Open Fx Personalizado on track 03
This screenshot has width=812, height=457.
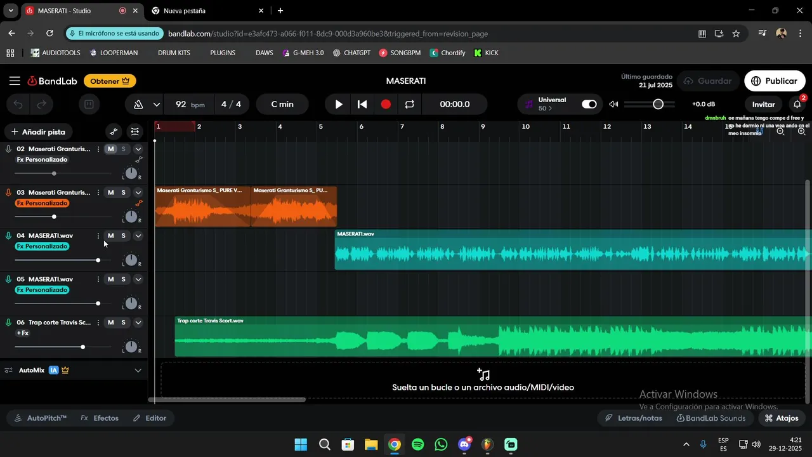click(x=42, y=203)
